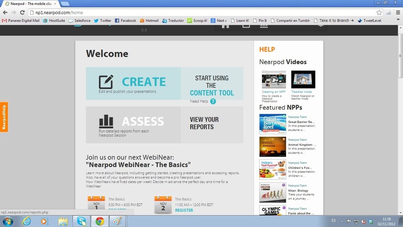The height and width of the screenshot is (227, 403).
Task: Click the NOV 2 calendar icon
Action: pos(163,205)
